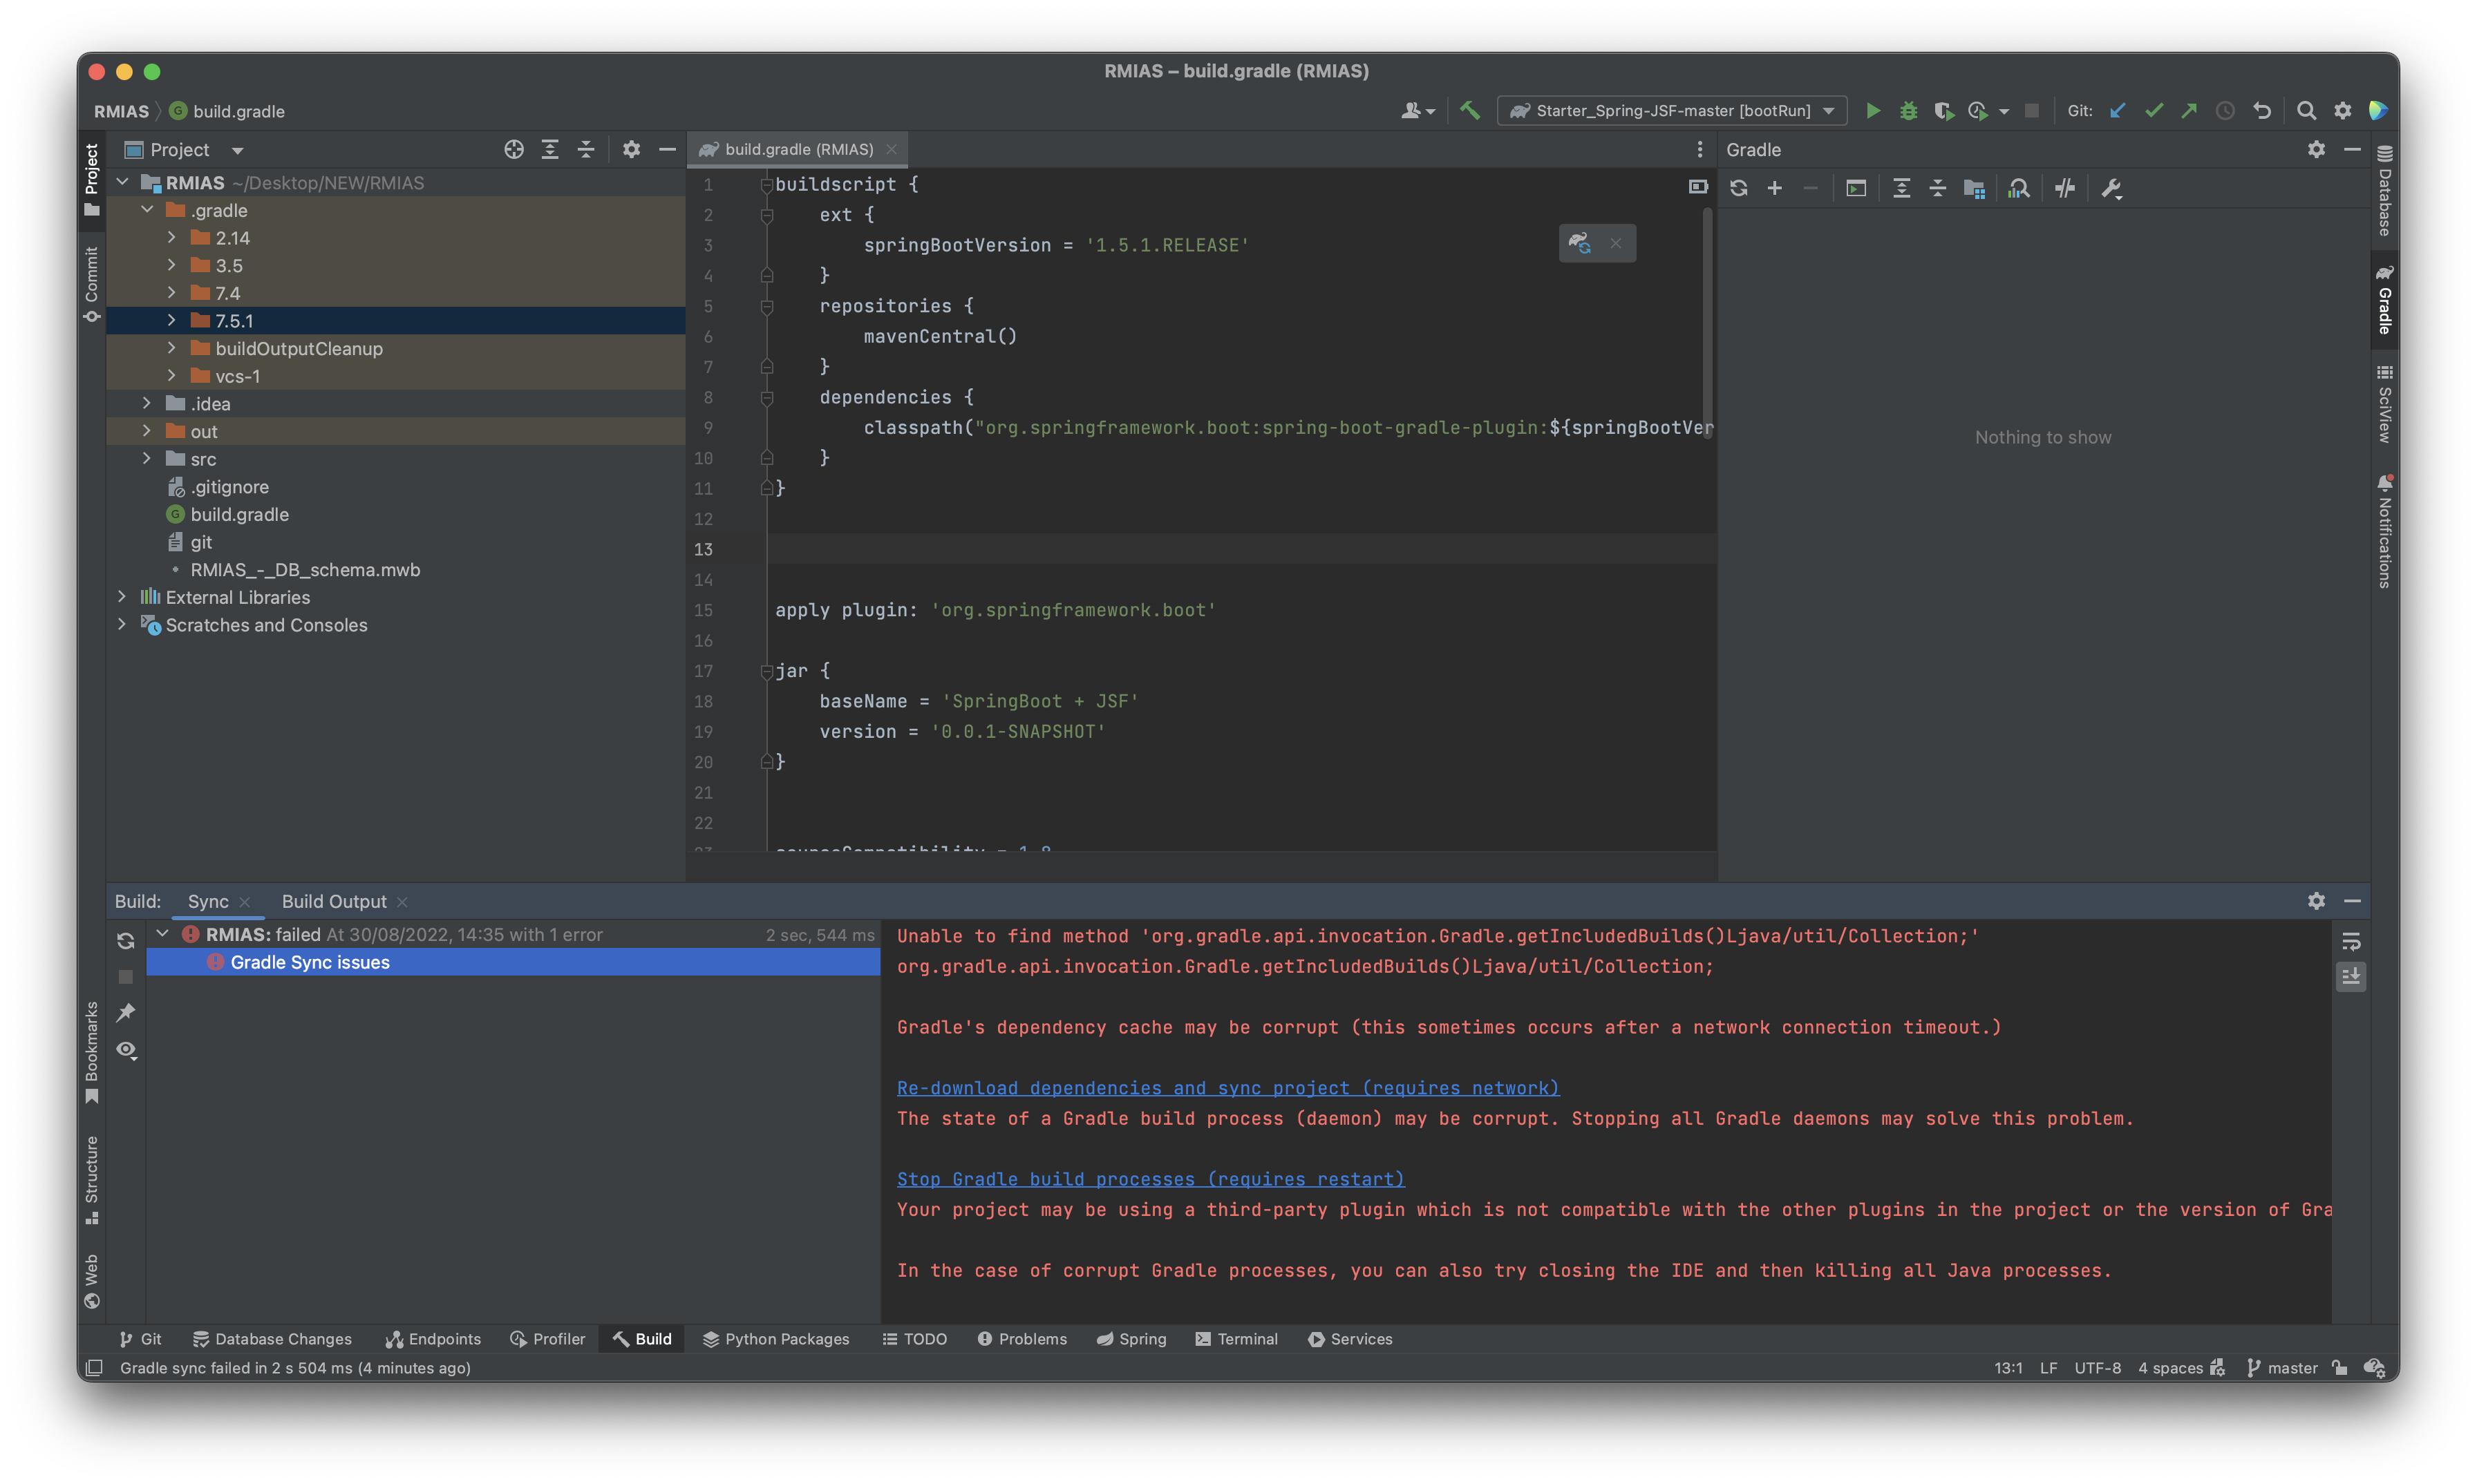Click the pin tab icon in Build panel
The height and width of the screenshot is (1484, 2477).
[126, 1013]
